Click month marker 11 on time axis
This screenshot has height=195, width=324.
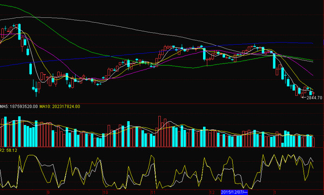(153, 192)
